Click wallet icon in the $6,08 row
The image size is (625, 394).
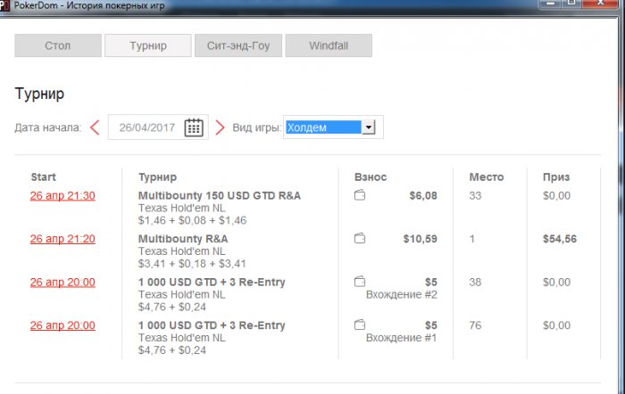[360, 195]
